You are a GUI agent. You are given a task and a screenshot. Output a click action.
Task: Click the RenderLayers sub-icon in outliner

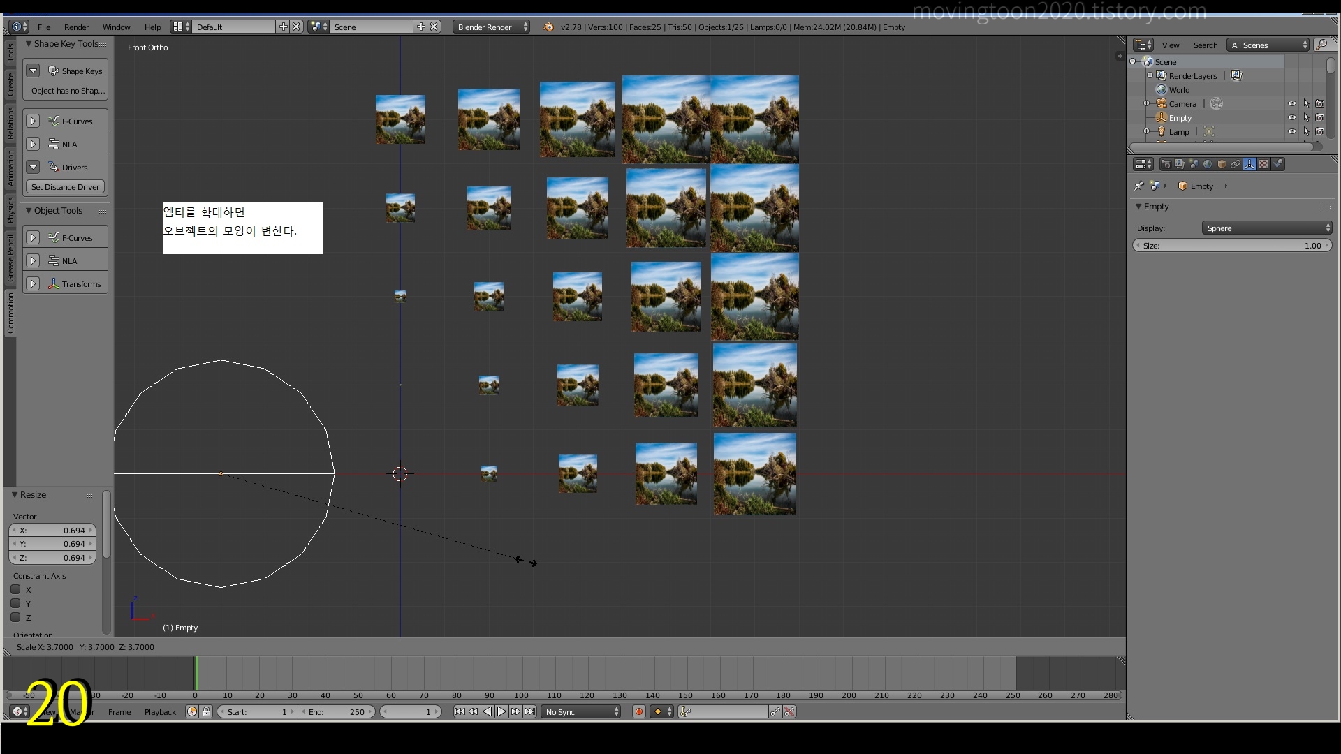click(x=1236, y=75)
